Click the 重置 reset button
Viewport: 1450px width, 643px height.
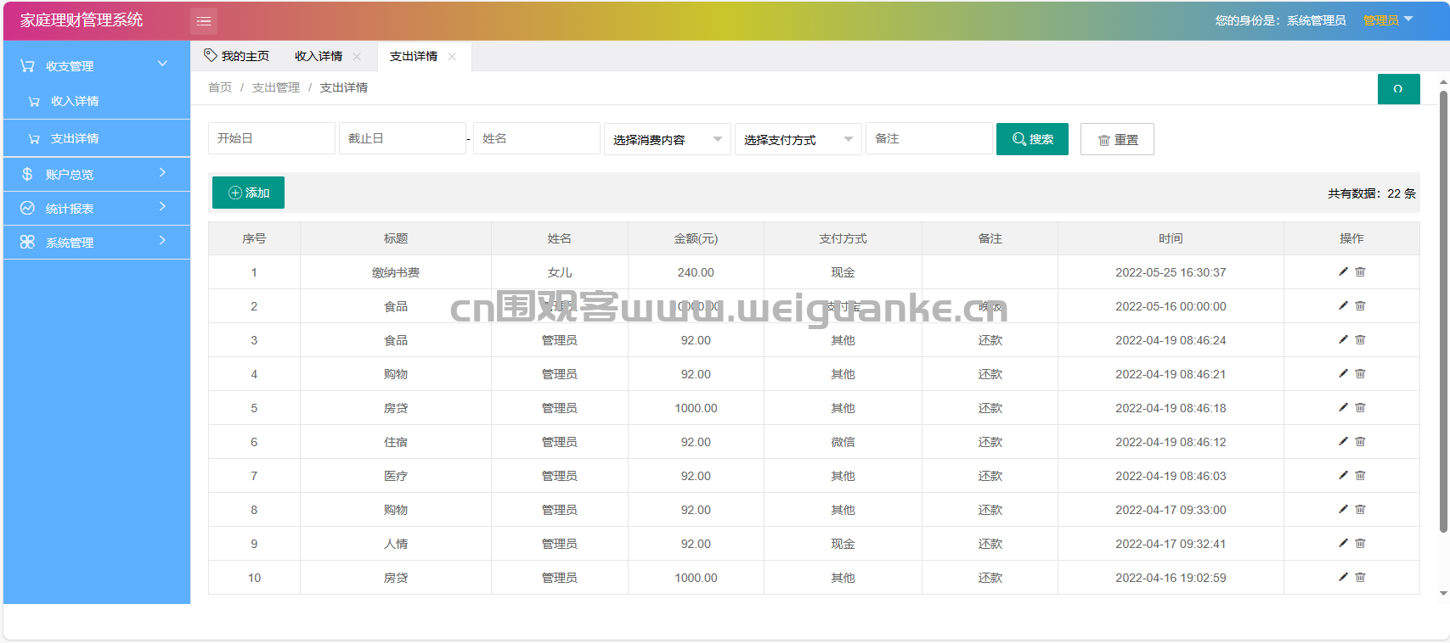pyautogui.click(x=1117, y=139)
